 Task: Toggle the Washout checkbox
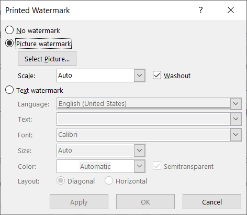[157, 75]
